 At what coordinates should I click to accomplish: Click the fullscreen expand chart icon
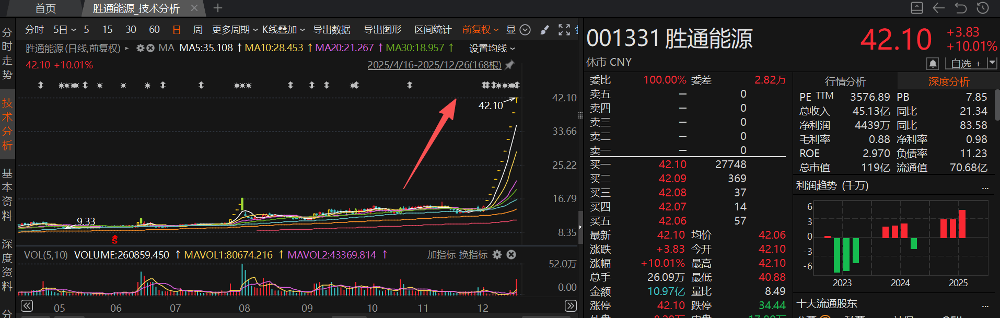click(564, 30)
